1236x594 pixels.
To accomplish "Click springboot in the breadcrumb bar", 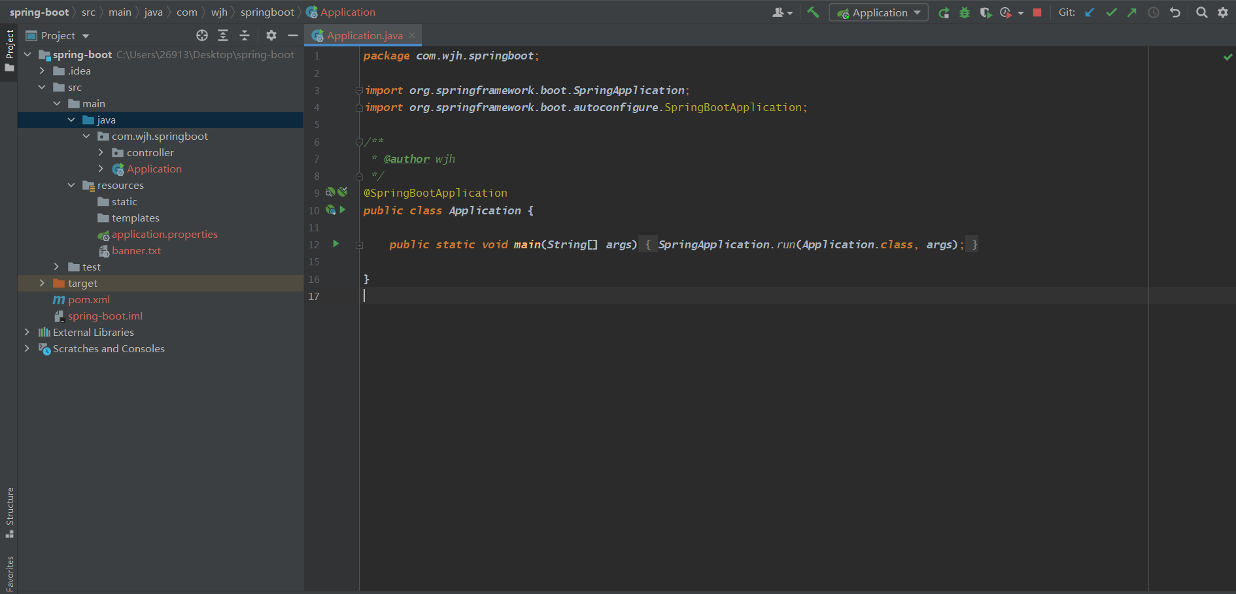I will click(267, 12).
